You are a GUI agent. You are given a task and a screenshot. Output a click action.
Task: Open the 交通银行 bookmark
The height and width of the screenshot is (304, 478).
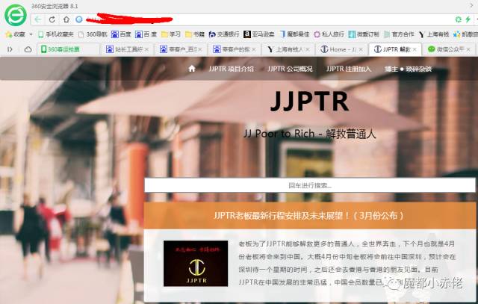224,34
